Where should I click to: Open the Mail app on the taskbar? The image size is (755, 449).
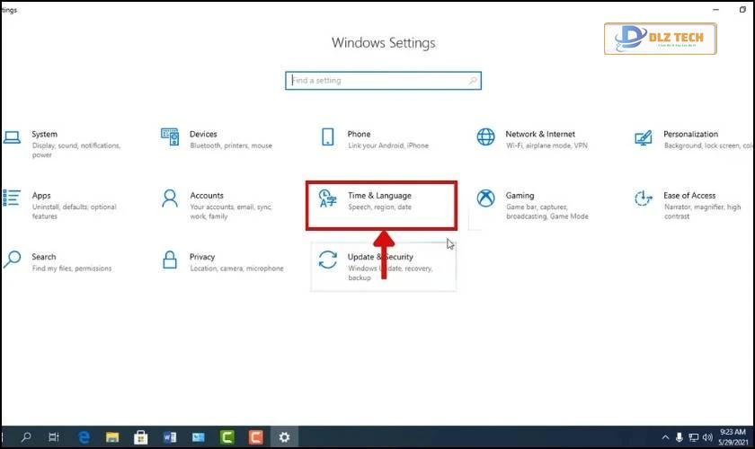pyautogui.click(x=199, y=437)
